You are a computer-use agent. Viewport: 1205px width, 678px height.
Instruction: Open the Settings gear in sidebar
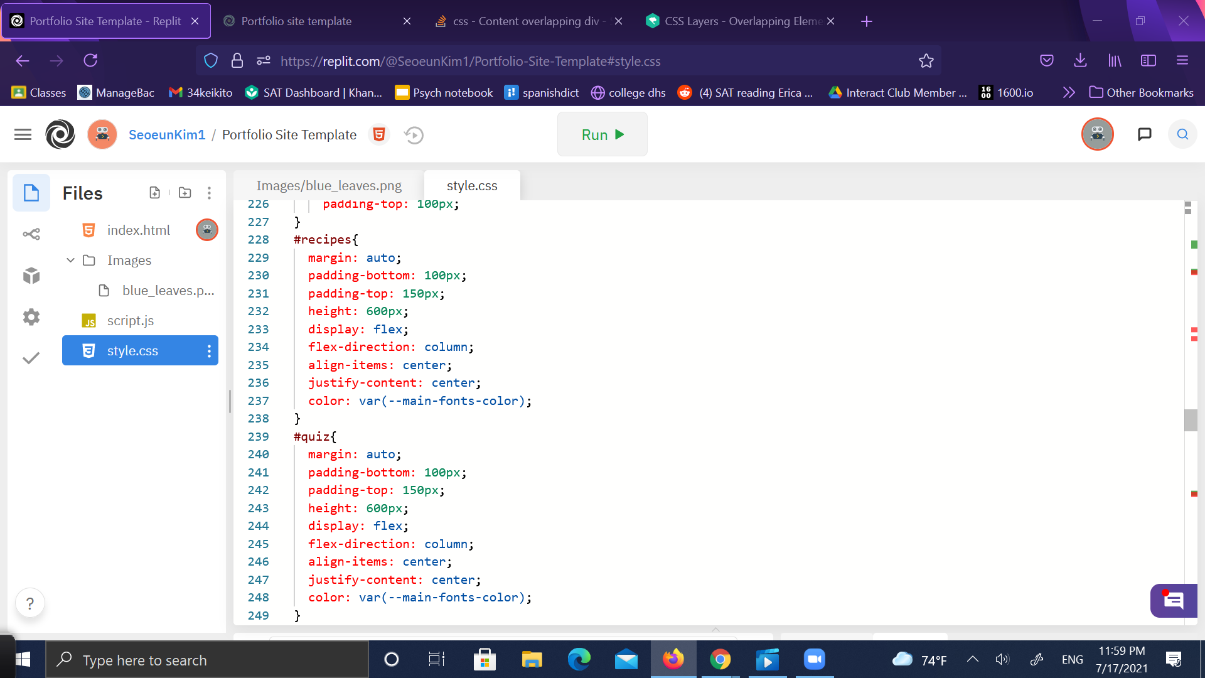(x=31, y=317)
